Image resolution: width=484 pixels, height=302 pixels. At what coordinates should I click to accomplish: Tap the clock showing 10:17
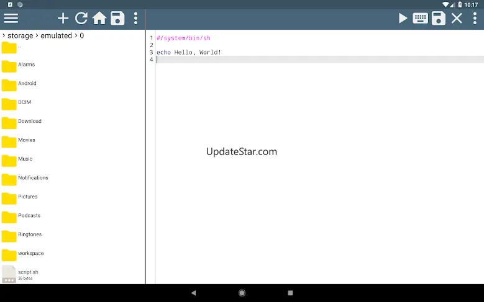click(471, 4)
